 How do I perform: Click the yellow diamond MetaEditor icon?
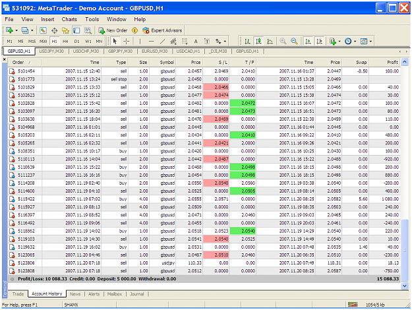tap(134, 30)
